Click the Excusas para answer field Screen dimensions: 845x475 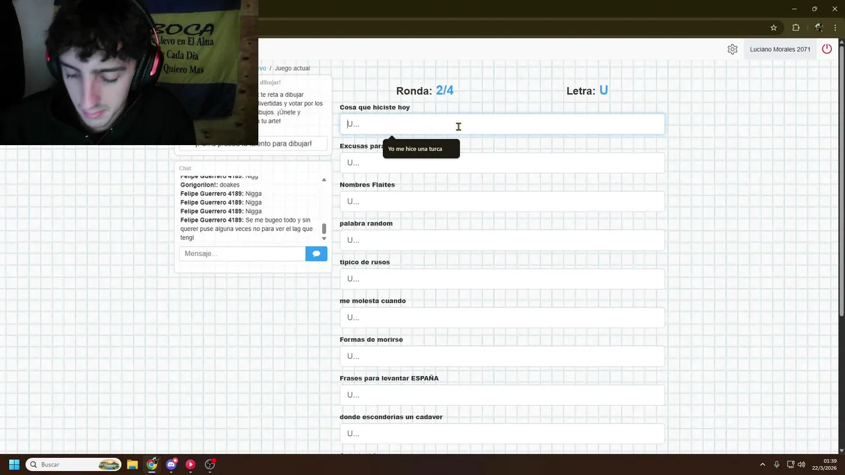point(502,162)
